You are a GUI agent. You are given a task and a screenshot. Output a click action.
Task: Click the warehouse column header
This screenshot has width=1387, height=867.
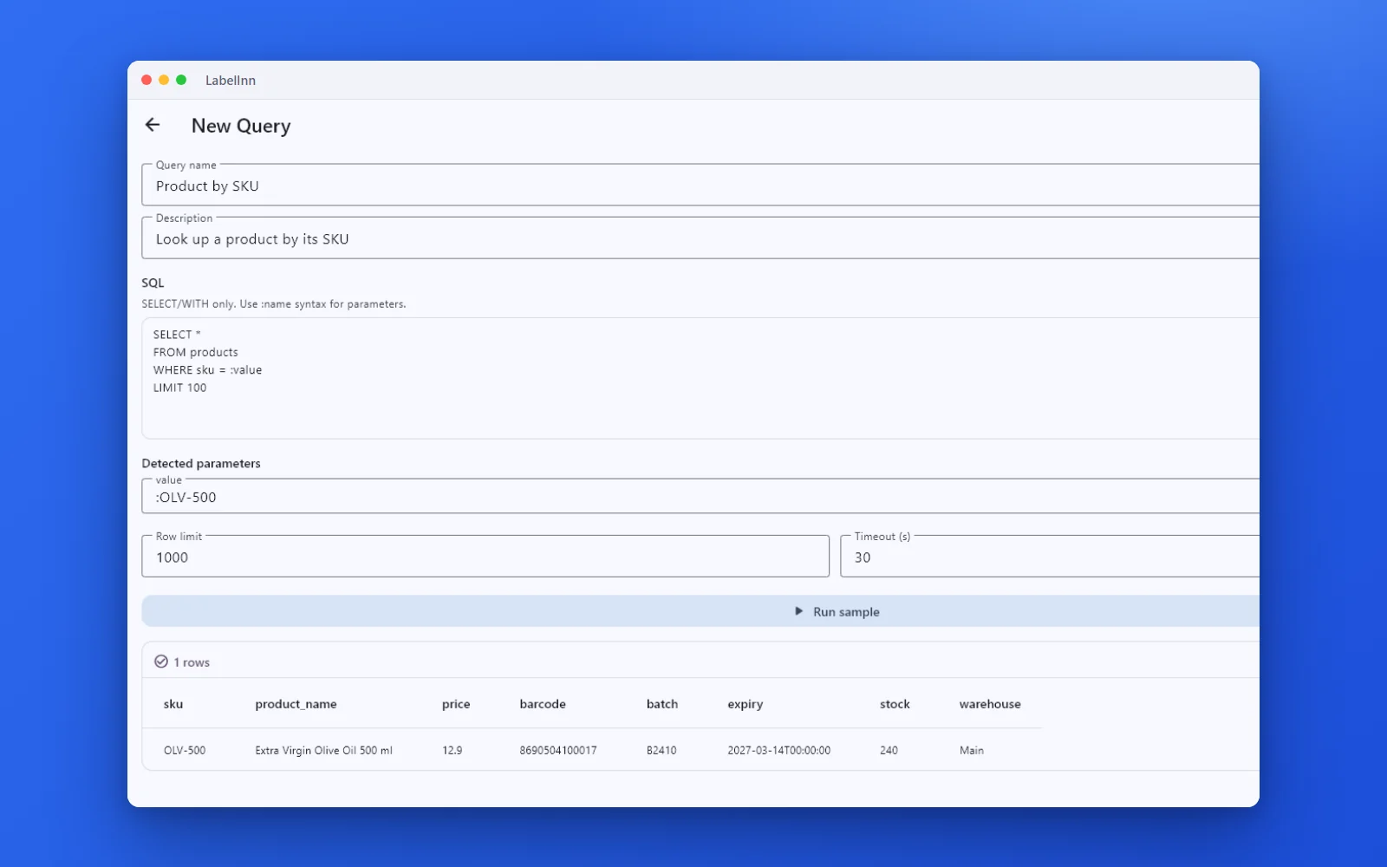(990, 704)
